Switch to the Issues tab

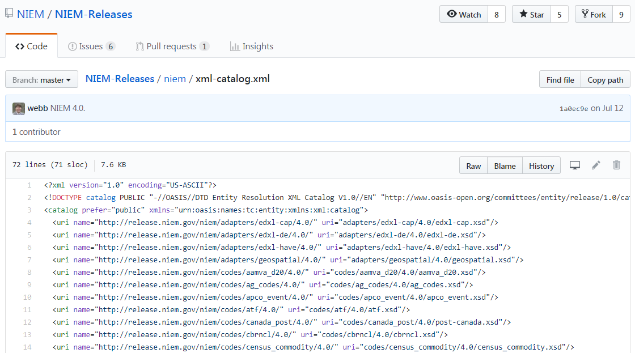point(91,46)
